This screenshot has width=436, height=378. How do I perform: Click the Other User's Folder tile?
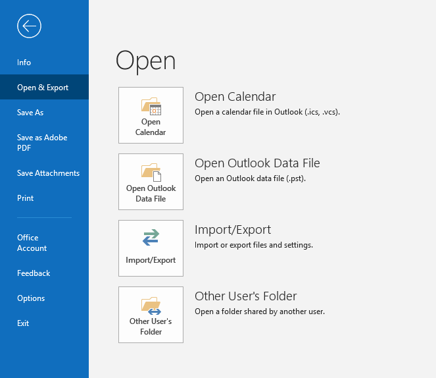click(x=151, y=315)
